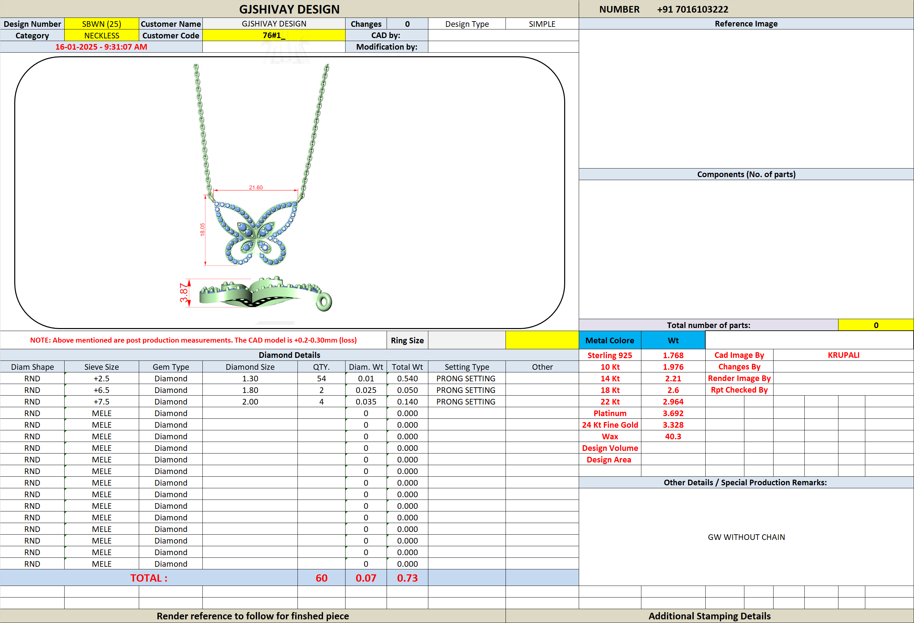The height and width of the screenshot is (623, 914).
Task: Select the 3.87 thickness dimension label
Action: [184, 293]
